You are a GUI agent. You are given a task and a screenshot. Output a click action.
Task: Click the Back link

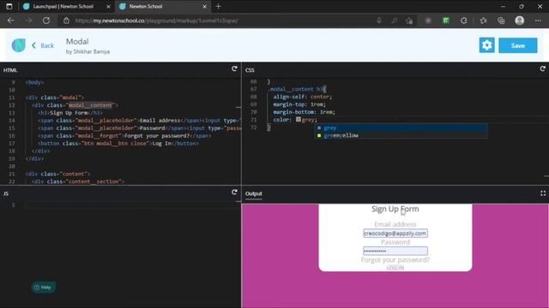43,45
